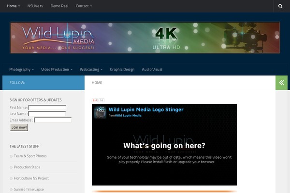The height and width of the screenshot is (193, 290).
Task: Click bullet icon beside Horticulture NS Project
Action: pyautogui.click(x=11, y=179)
